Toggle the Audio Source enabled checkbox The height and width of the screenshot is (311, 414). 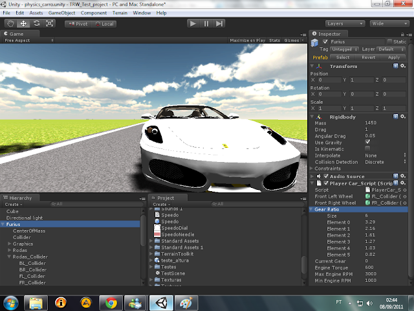[326, 176]
